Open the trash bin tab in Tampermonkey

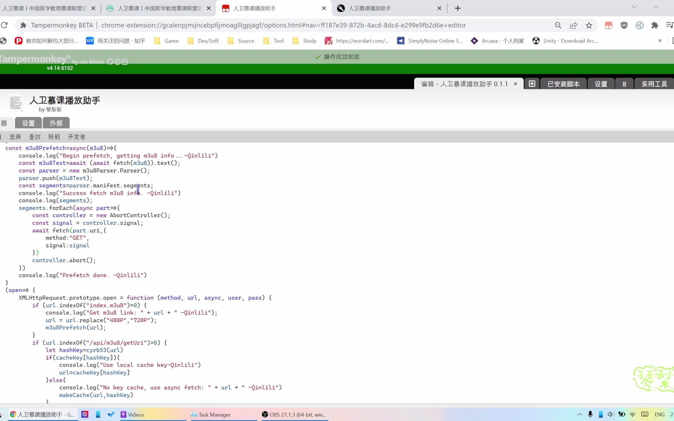[624, 84]
